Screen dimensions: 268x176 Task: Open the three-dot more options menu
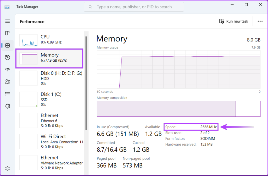point(260,21)
